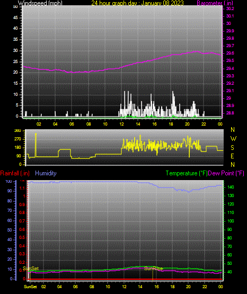Click 35 on the windspeed axis
This screenshot has width=247, height=294.
pos(15,39)
